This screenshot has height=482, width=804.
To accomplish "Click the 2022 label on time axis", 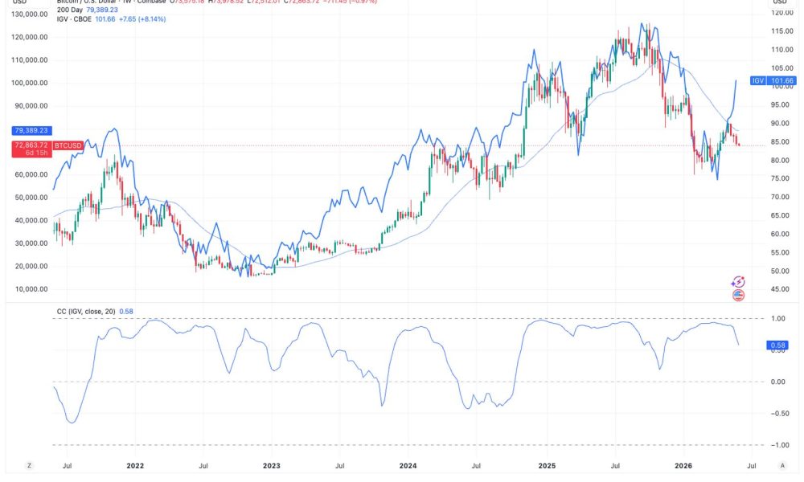I will pos(135,466).
